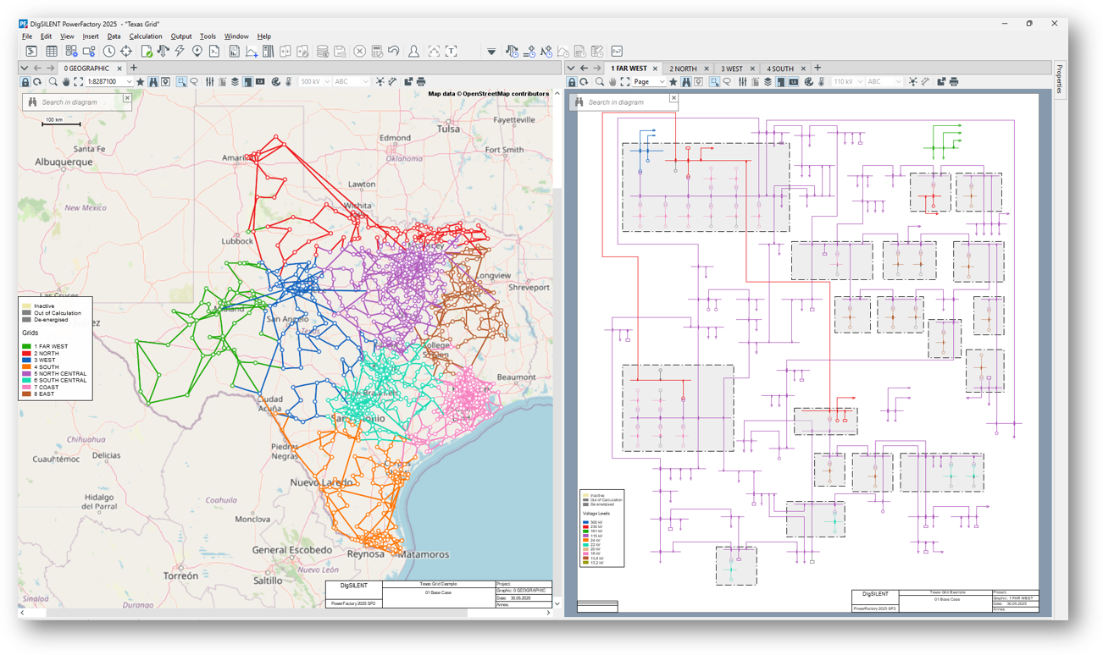This screenshot has height=655, width=1103.
Task: Add new tab beside 4 SOUTH tab
Action: [818, 68]
